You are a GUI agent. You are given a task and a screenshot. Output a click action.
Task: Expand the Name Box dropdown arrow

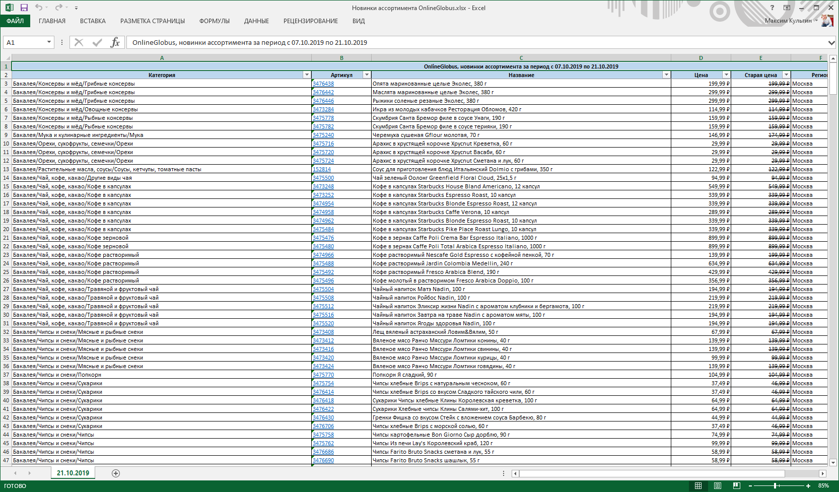pyautogui.click(x=49, y=42)
